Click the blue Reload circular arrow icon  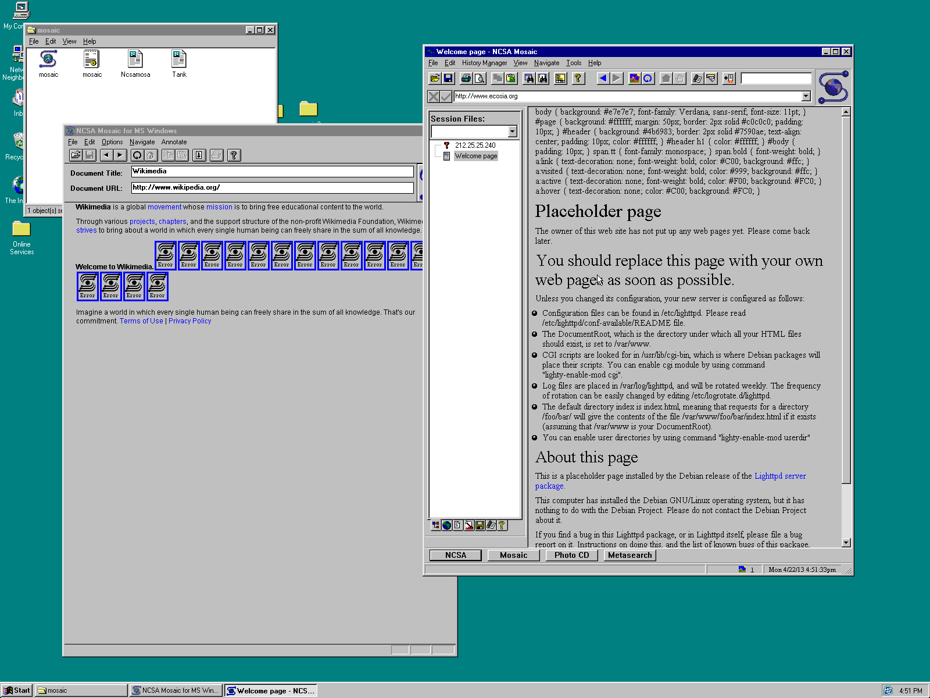[x=648, y=78]
